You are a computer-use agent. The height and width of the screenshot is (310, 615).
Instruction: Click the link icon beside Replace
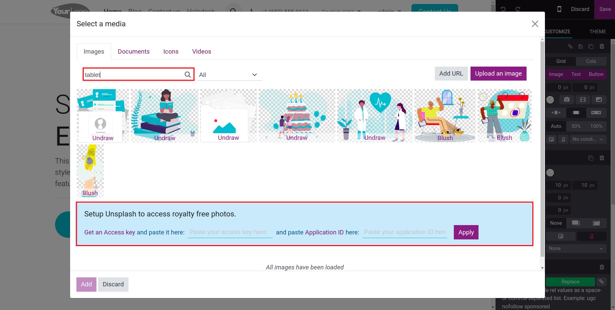coord(601,282)
